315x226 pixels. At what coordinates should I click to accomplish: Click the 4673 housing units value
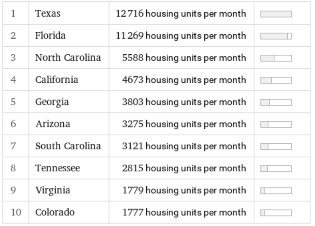[x=184, y=80]
